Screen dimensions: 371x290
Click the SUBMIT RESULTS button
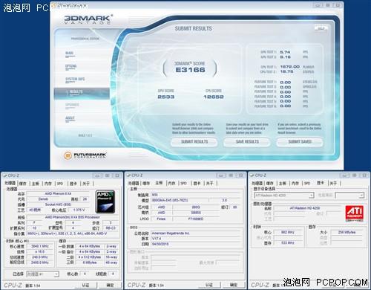coord(194,142)
